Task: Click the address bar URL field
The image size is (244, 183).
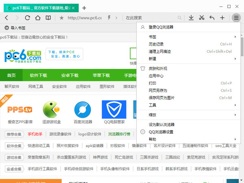Action: click(85, 18)
